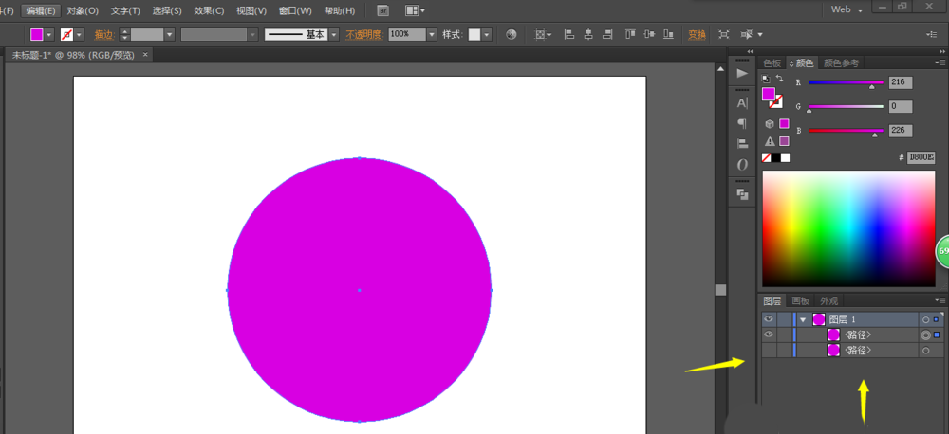Collapse the 图层 1 layer triangle

tap(803, 319)
